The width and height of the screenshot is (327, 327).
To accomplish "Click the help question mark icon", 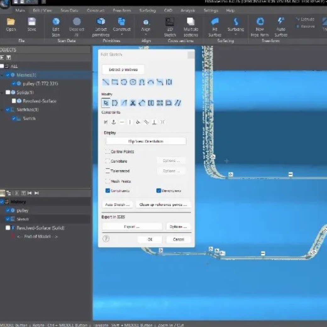I will 106,239.
